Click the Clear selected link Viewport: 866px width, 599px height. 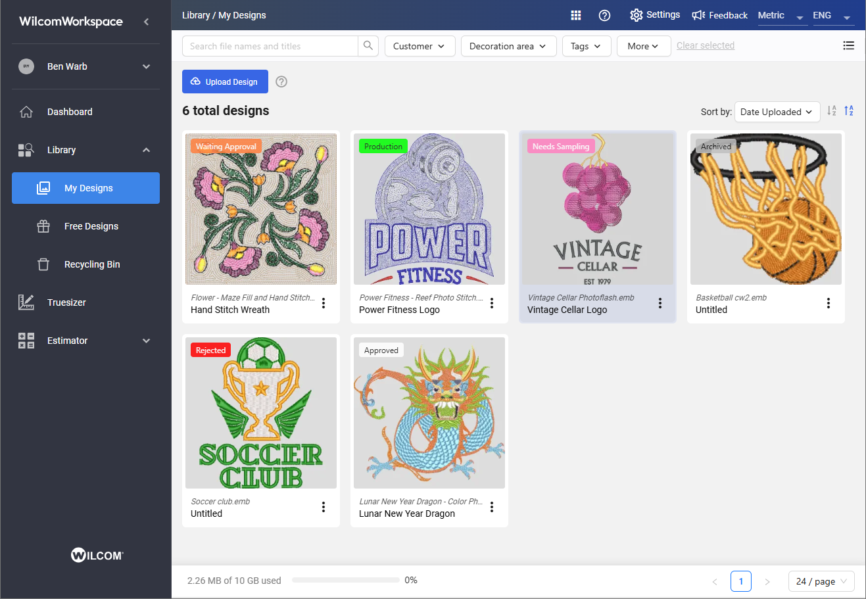pos(705,45)
